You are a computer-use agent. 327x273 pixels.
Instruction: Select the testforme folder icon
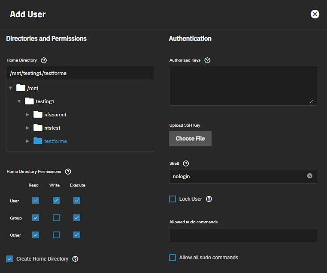pos(38,141)
